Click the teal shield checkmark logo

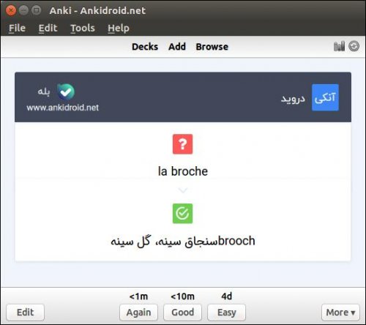tap(66, 91)
